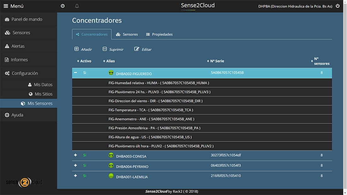The image size is (347, 195).
Task: Expand the DHBA001-LAEMILIA row
Action: coord(75,176)
